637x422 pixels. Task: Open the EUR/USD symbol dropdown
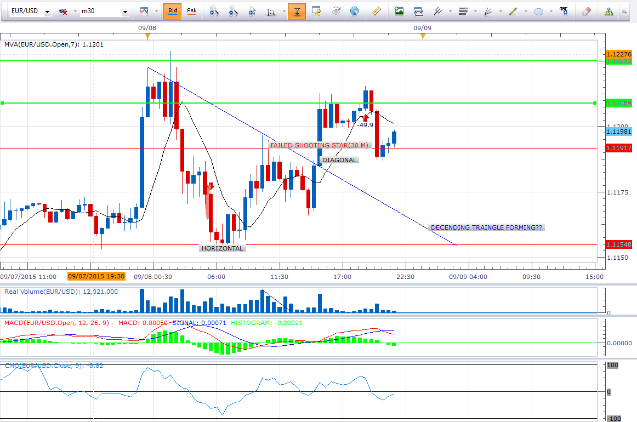click(x=47, y=11)
